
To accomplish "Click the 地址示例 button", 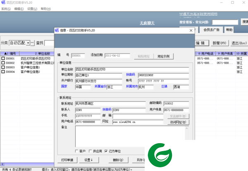I will tap(163, 56).
